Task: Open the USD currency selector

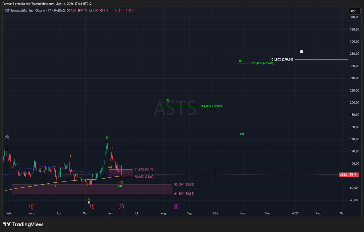Action: [x=354, y=11]
